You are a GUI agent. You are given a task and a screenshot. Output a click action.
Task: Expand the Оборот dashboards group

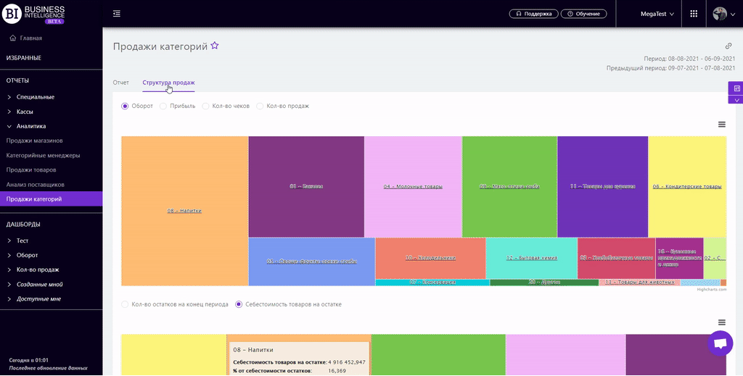point(27,255)
